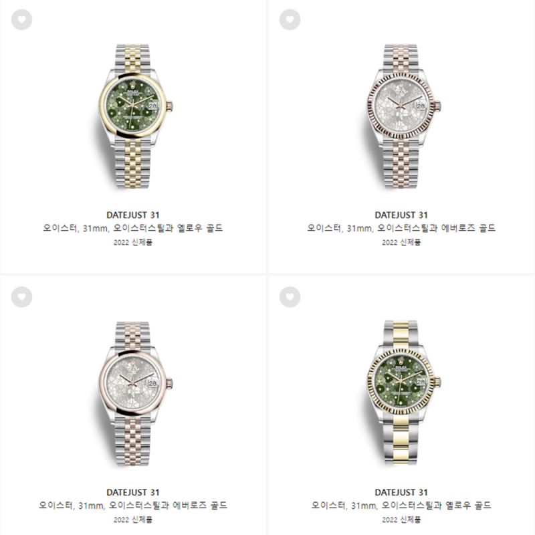Click the bottom-left DATEJUST 31 title

(133, 492)
